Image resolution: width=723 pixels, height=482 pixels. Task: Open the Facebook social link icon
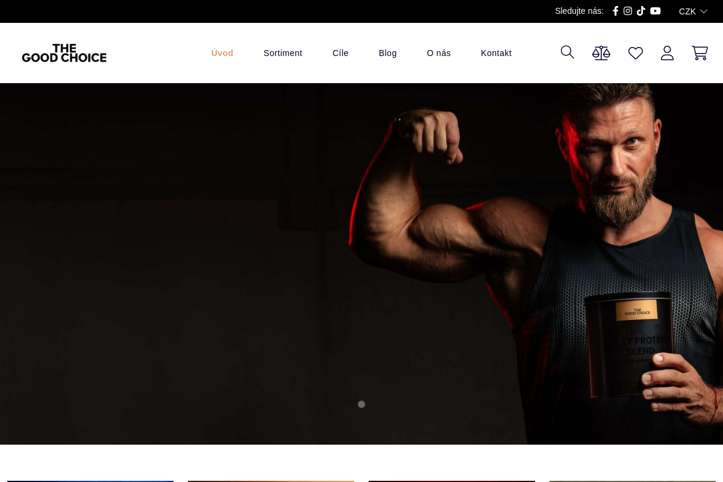pyautogui.click(x=615, y=11)
